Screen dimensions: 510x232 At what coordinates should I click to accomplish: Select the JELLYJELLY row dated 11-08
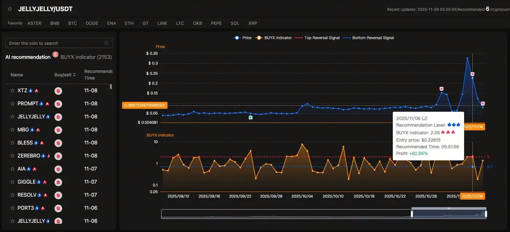click(x=59, y=117)
